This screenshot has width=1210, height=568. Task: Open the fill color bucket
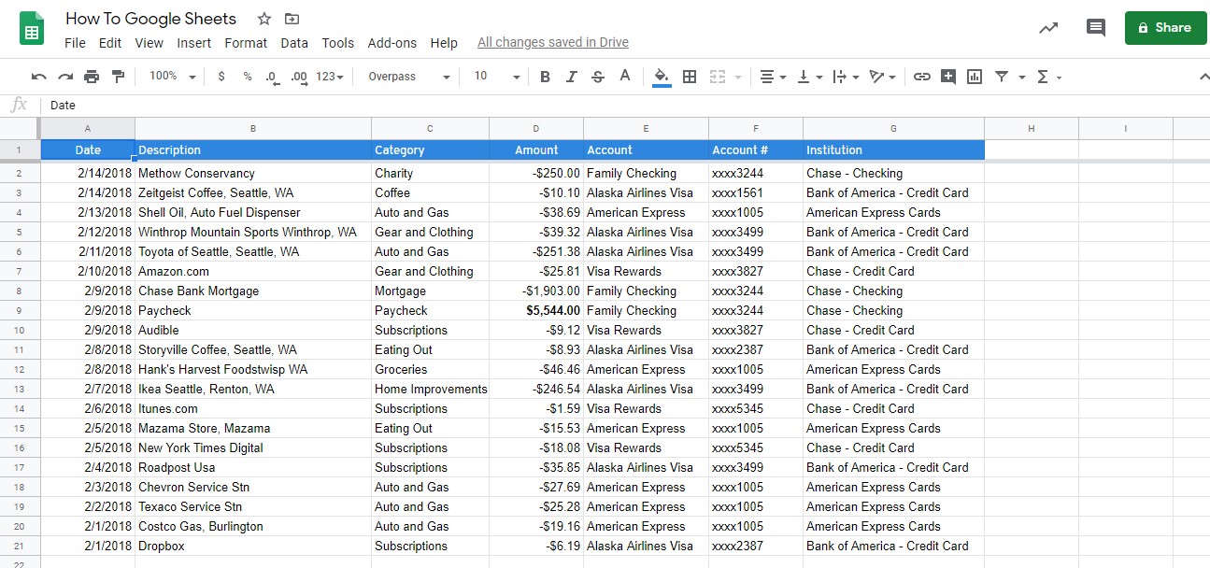[x=662, y=78]
